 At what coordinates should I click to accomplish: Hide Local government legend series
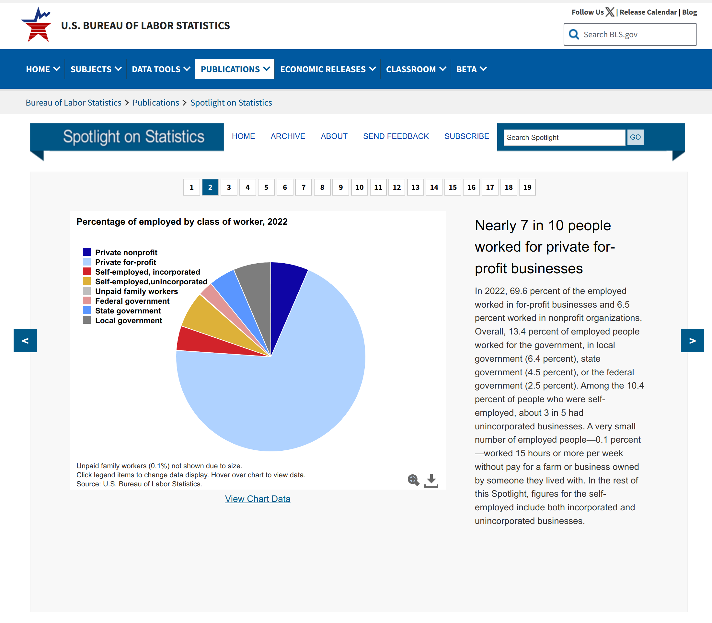tap(128, 321)
